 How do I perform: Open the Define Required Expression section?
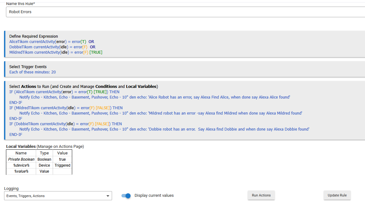34,36
